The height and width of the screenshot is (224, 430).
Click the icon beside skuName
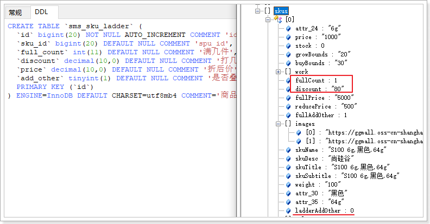[288, 150]
